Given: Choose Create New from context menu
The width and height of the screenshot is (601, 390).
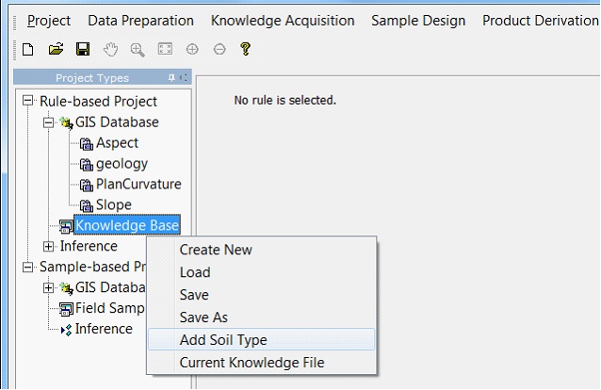Looking at the screenshot, I should pyautogui.click(x=261, y=250).
